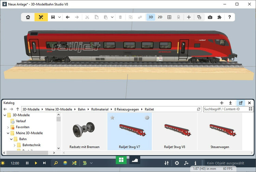Undo with the left arrow icon
The height and width of the screenshot is (172, 256).
click(68, 17)
